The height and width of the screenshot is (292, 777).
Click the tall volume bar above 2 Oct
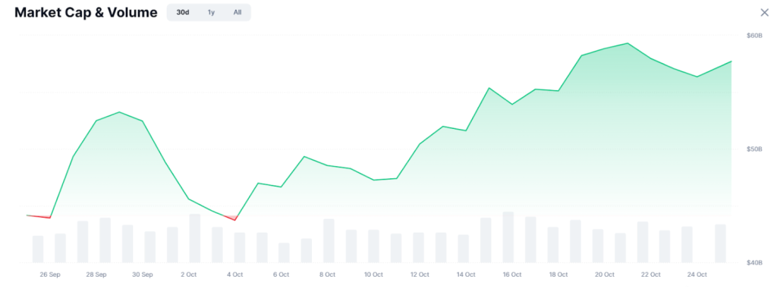click(195, 238)
